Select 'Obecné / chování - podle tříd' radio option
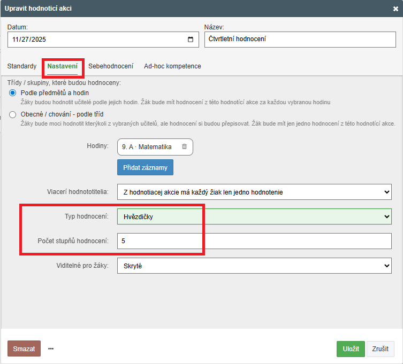The height and width of the screenshot is (364, 403). (x=13, y=114)
